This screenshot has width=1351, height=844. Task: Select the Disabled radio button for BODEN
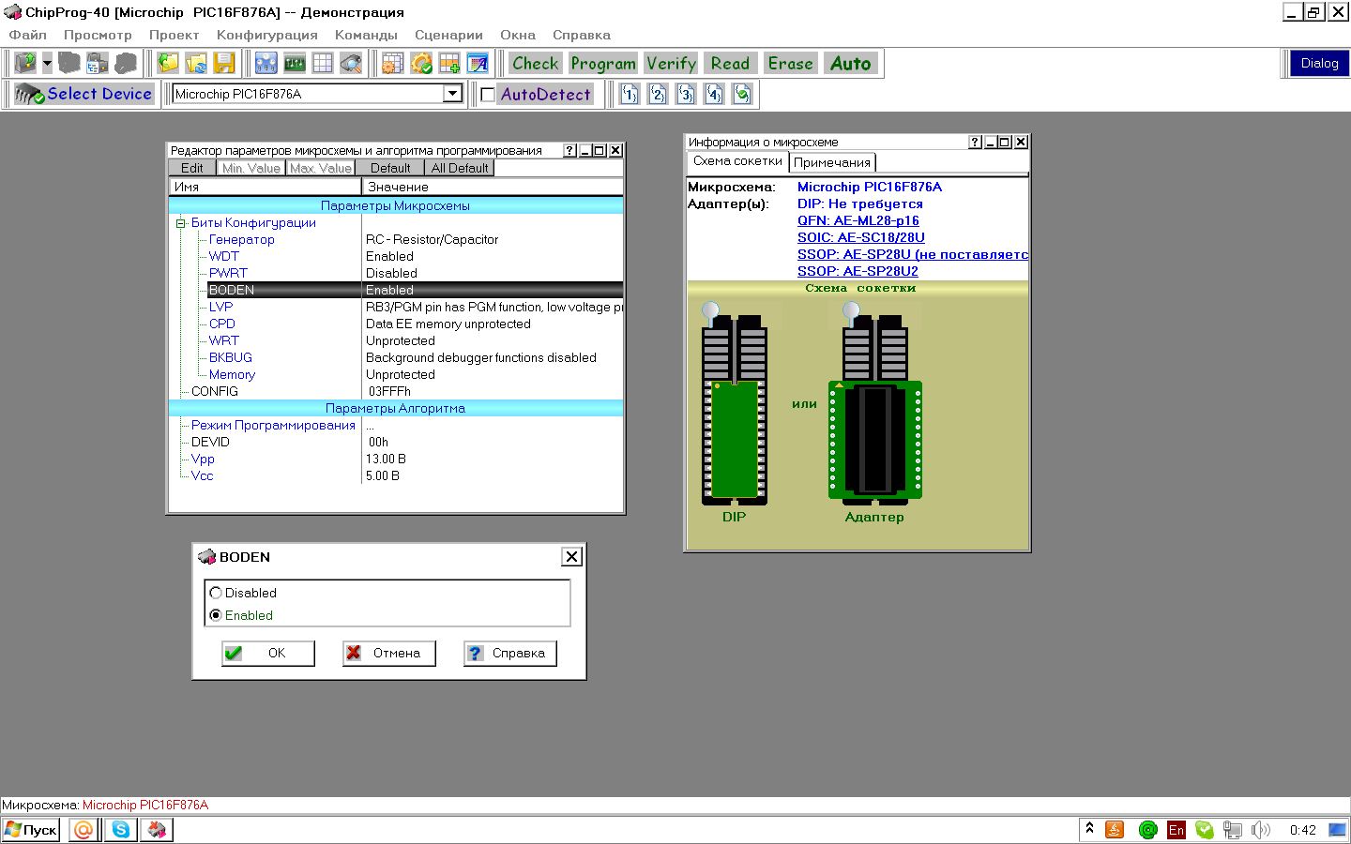click(217, 593)
